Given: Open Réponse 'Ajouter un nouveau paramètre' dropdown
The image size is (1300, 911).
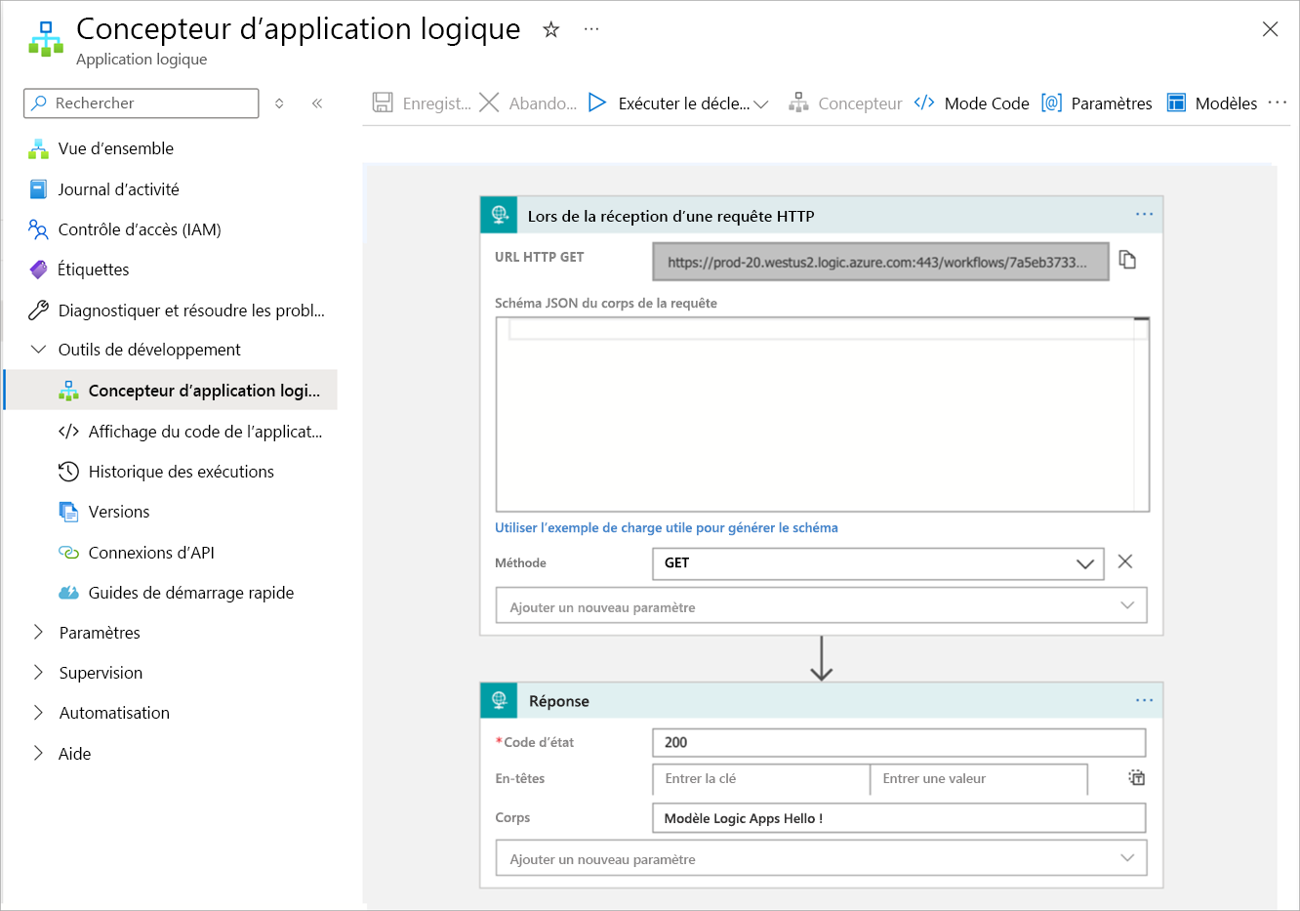Looking at the screenshot, I should click(x=822, y=858).
